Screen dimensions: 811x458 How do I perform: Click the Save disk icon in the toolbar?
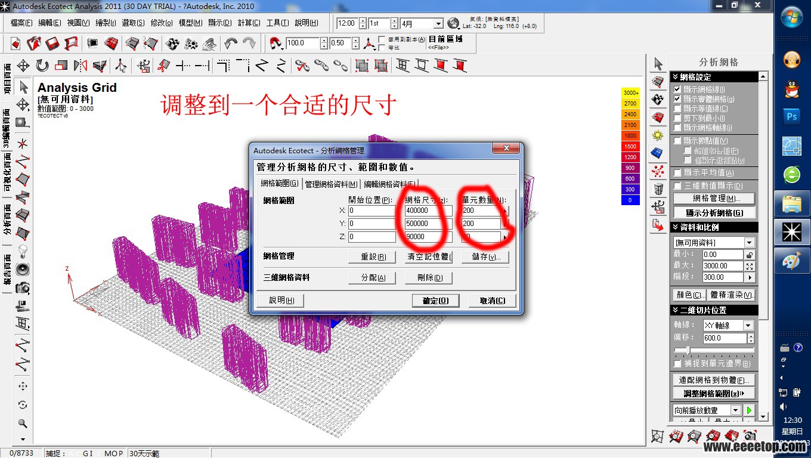(x=52, y=44)
